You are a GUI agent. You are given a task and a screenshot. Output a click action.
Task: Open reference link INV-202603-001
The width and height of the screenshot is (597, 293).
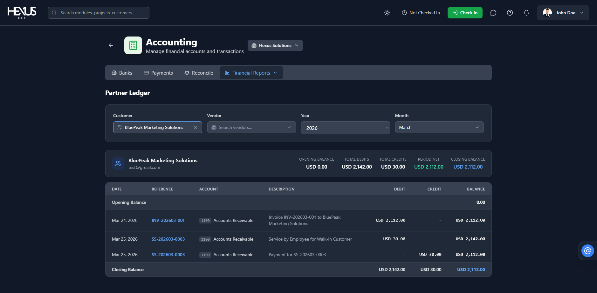pos(168,220)
